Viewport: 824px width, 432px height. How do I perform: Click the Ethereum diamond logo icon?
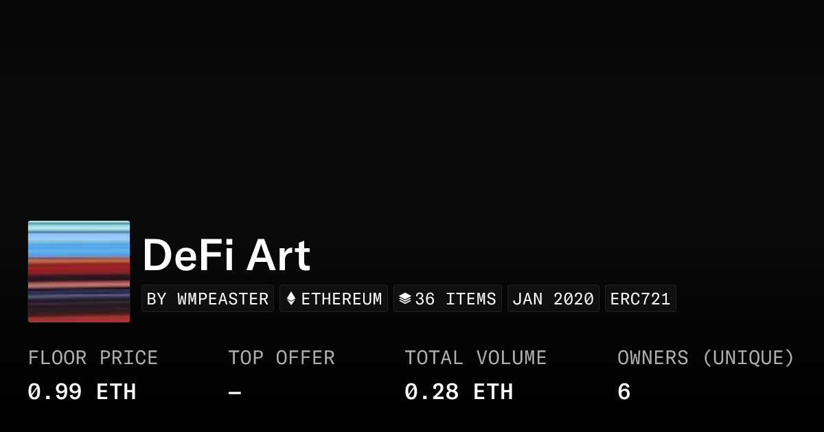tap(290, 299)
